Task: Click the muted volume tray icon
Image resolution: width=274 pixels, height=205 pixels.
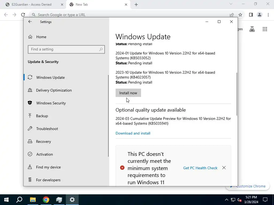Action: (x=239, y=200)
